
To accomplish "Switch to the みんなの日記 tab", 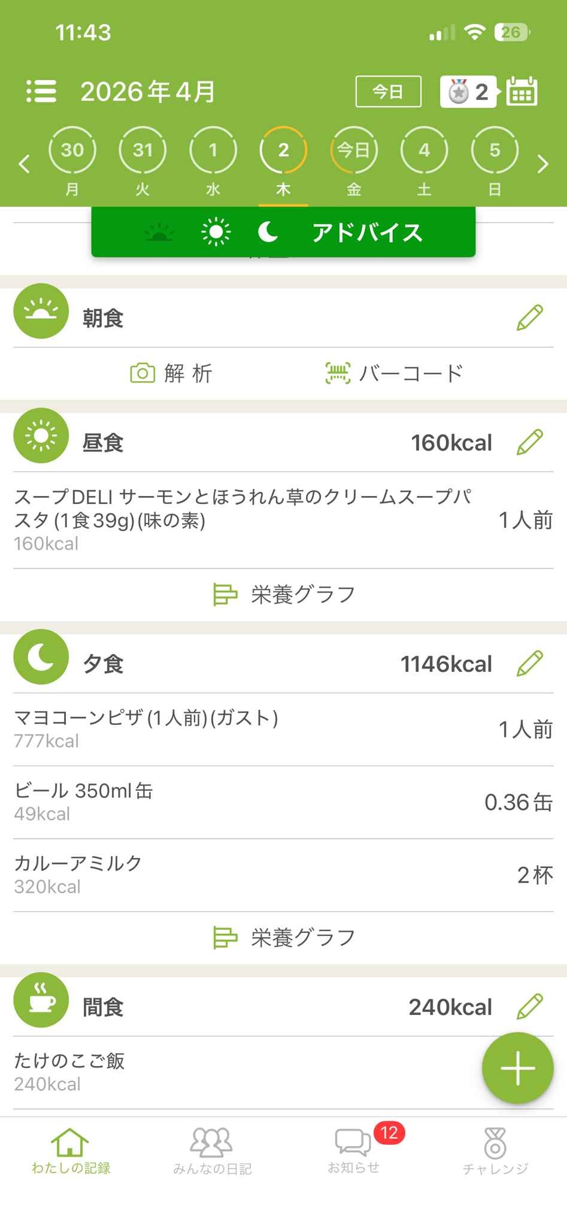I will 212,1151.
